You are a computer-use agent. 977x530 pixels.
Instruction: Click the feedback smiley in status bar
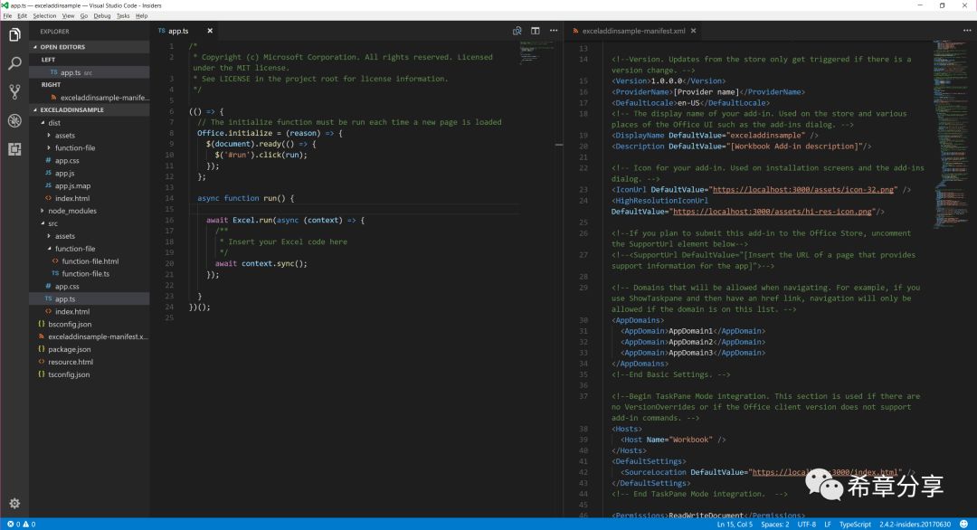pyautogui.click(x=964, y=525)
